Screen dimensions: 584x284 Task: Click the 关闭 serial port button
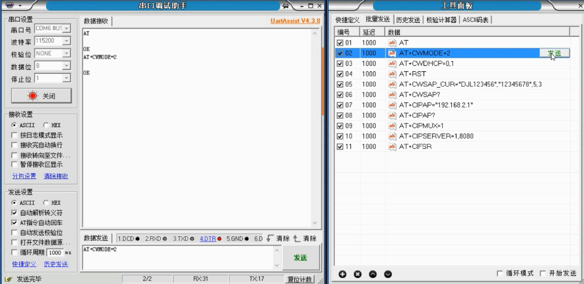[x=41, y=96]
